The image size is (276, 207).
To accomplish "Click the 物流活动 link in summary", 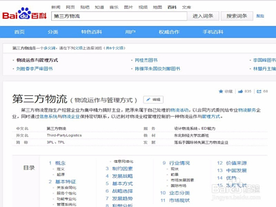I will [179, 110].
